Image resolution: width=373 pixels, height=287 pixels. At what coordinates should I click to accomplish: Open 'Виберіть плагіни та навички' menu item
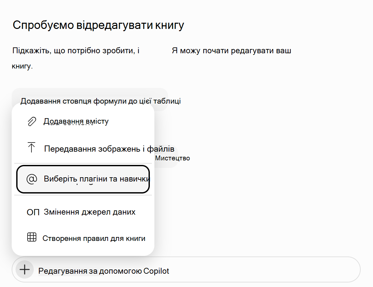coord(83,179)
